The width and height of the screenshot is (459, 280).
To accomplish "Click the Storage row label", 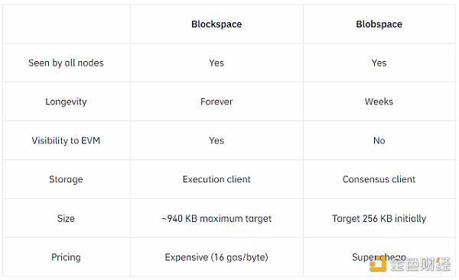I will coord(66,179).
